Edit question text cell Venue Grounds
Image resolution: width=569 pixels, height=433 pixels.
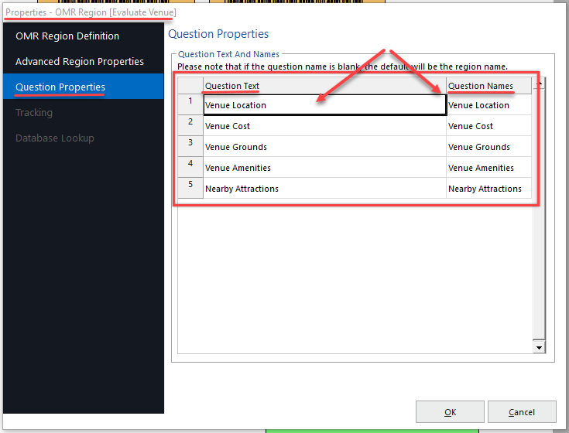click(x=325, y=147)
